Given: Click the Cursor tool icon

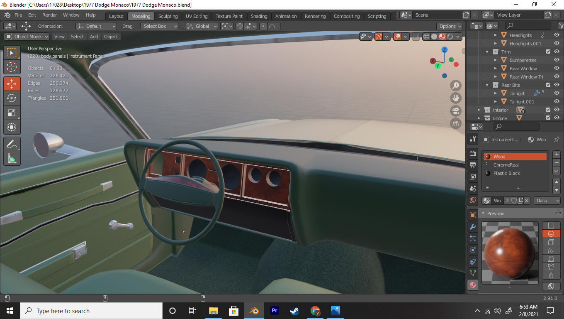Looking at the screenshot, I should pyautogui.click(x=12, y=67).
